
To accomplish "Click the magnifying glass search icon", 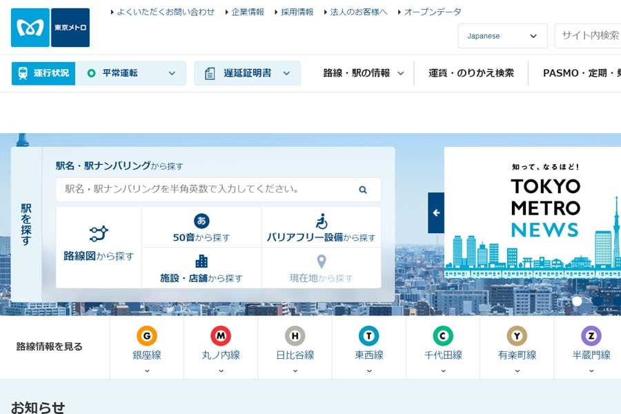I will pyautogui.click(x=362, y=188).
